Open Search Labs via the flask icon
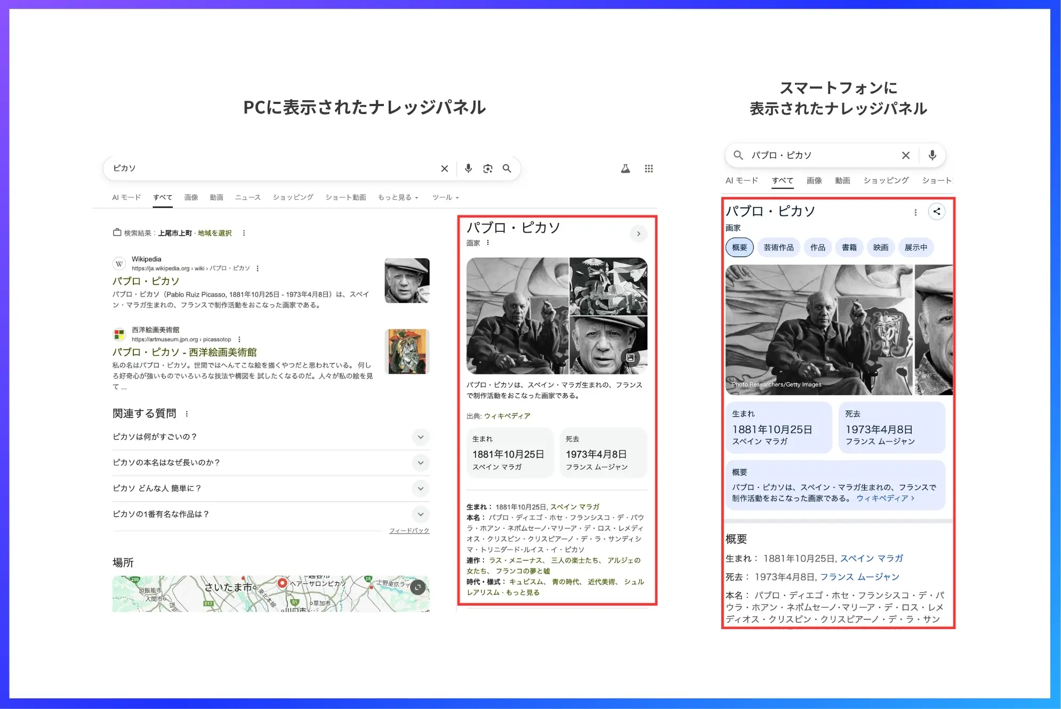Image resolution: width=1061 pixels, height=709 pixels. [625, 168]
